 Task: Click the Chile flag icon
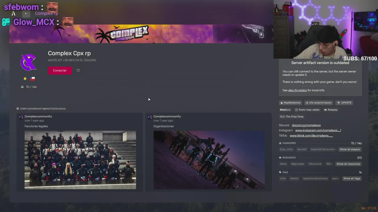(x=32, y=79)
